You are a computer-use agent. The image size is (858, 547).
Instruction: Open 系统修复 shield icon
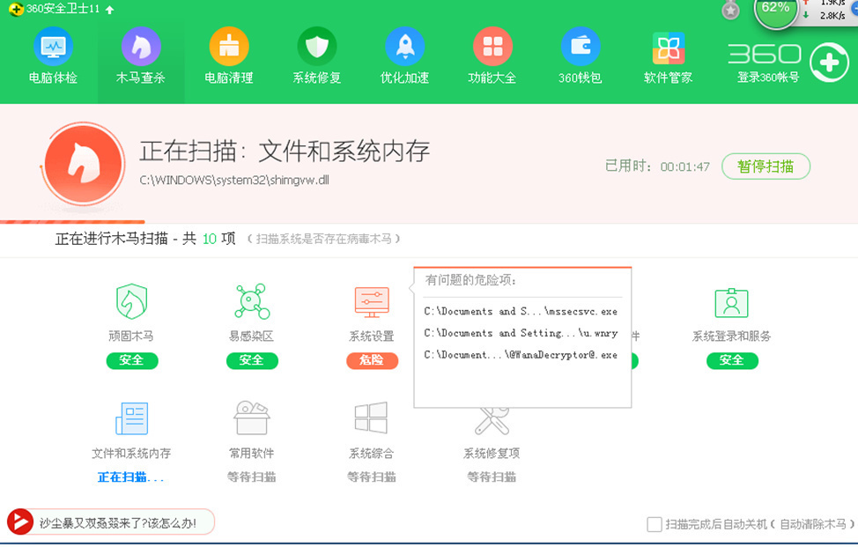pyautogui.click(x=317, y=46)
